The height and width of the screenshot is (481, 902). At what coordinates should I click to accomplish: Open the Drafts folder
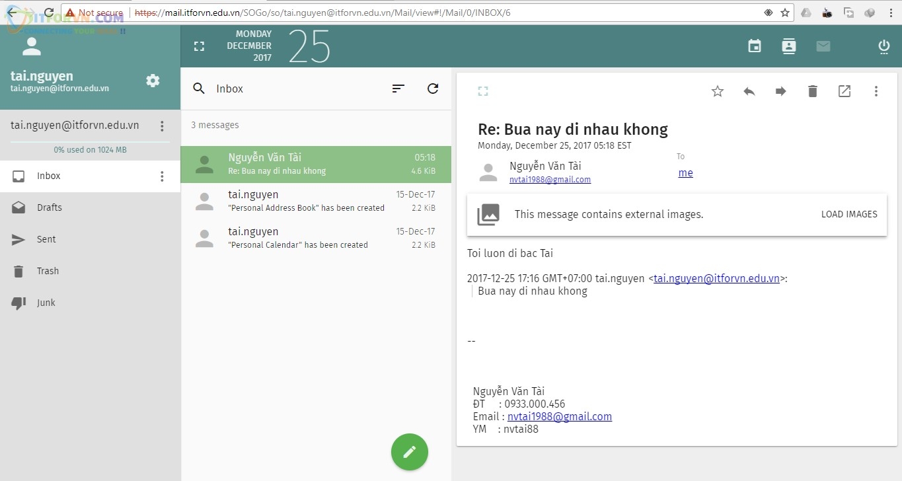[49, 207]
